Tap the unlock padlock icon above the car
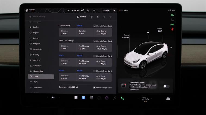This screenshot has height=115, width=206. pos(148,32)
